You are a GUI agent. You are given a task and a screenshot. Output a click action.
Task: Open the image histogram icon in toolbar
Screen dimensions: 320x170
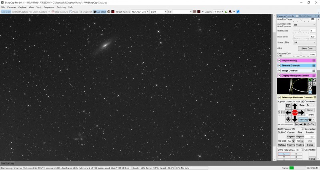(x=226, y=12)
